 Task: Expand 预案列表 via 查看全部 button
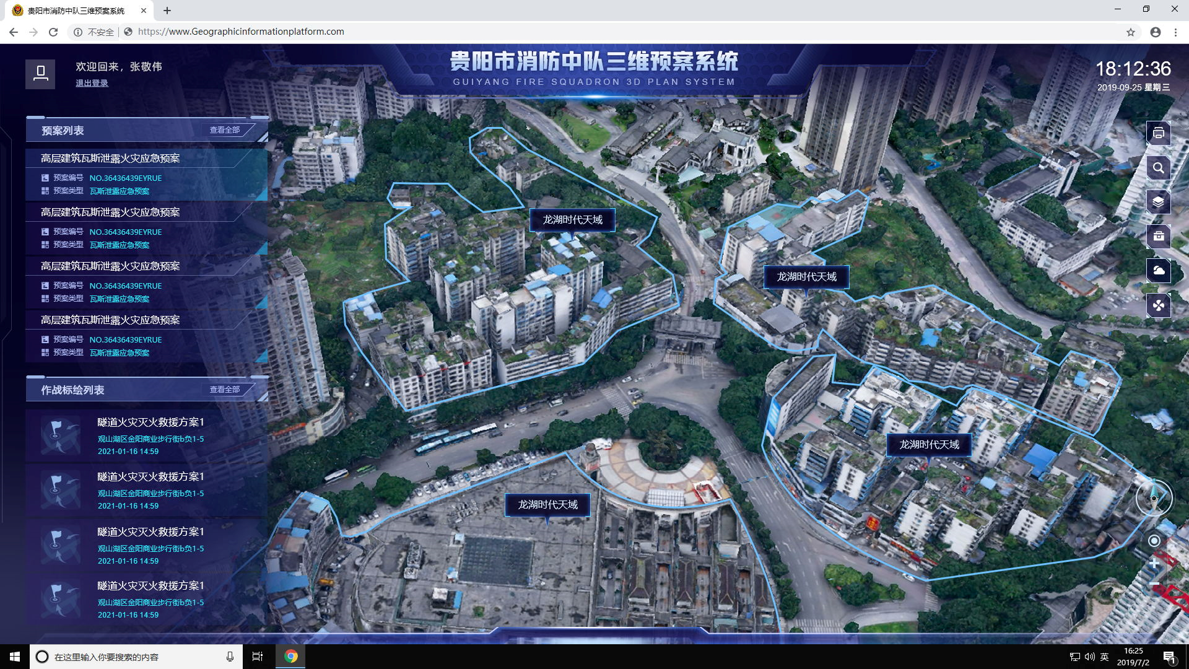click(x=225, y=130)
